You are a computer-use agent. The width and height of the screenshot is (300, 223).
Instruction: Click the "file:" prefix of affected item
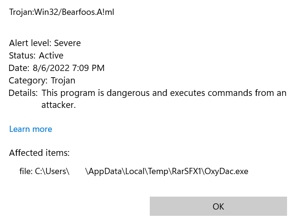point(26,171)
